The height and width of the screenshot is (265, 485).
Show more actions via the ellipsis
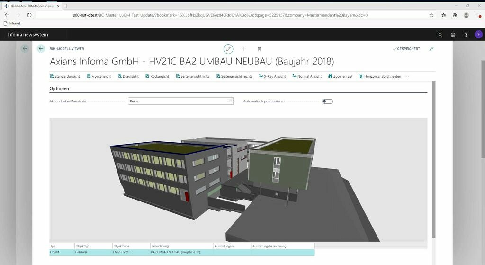407,76
